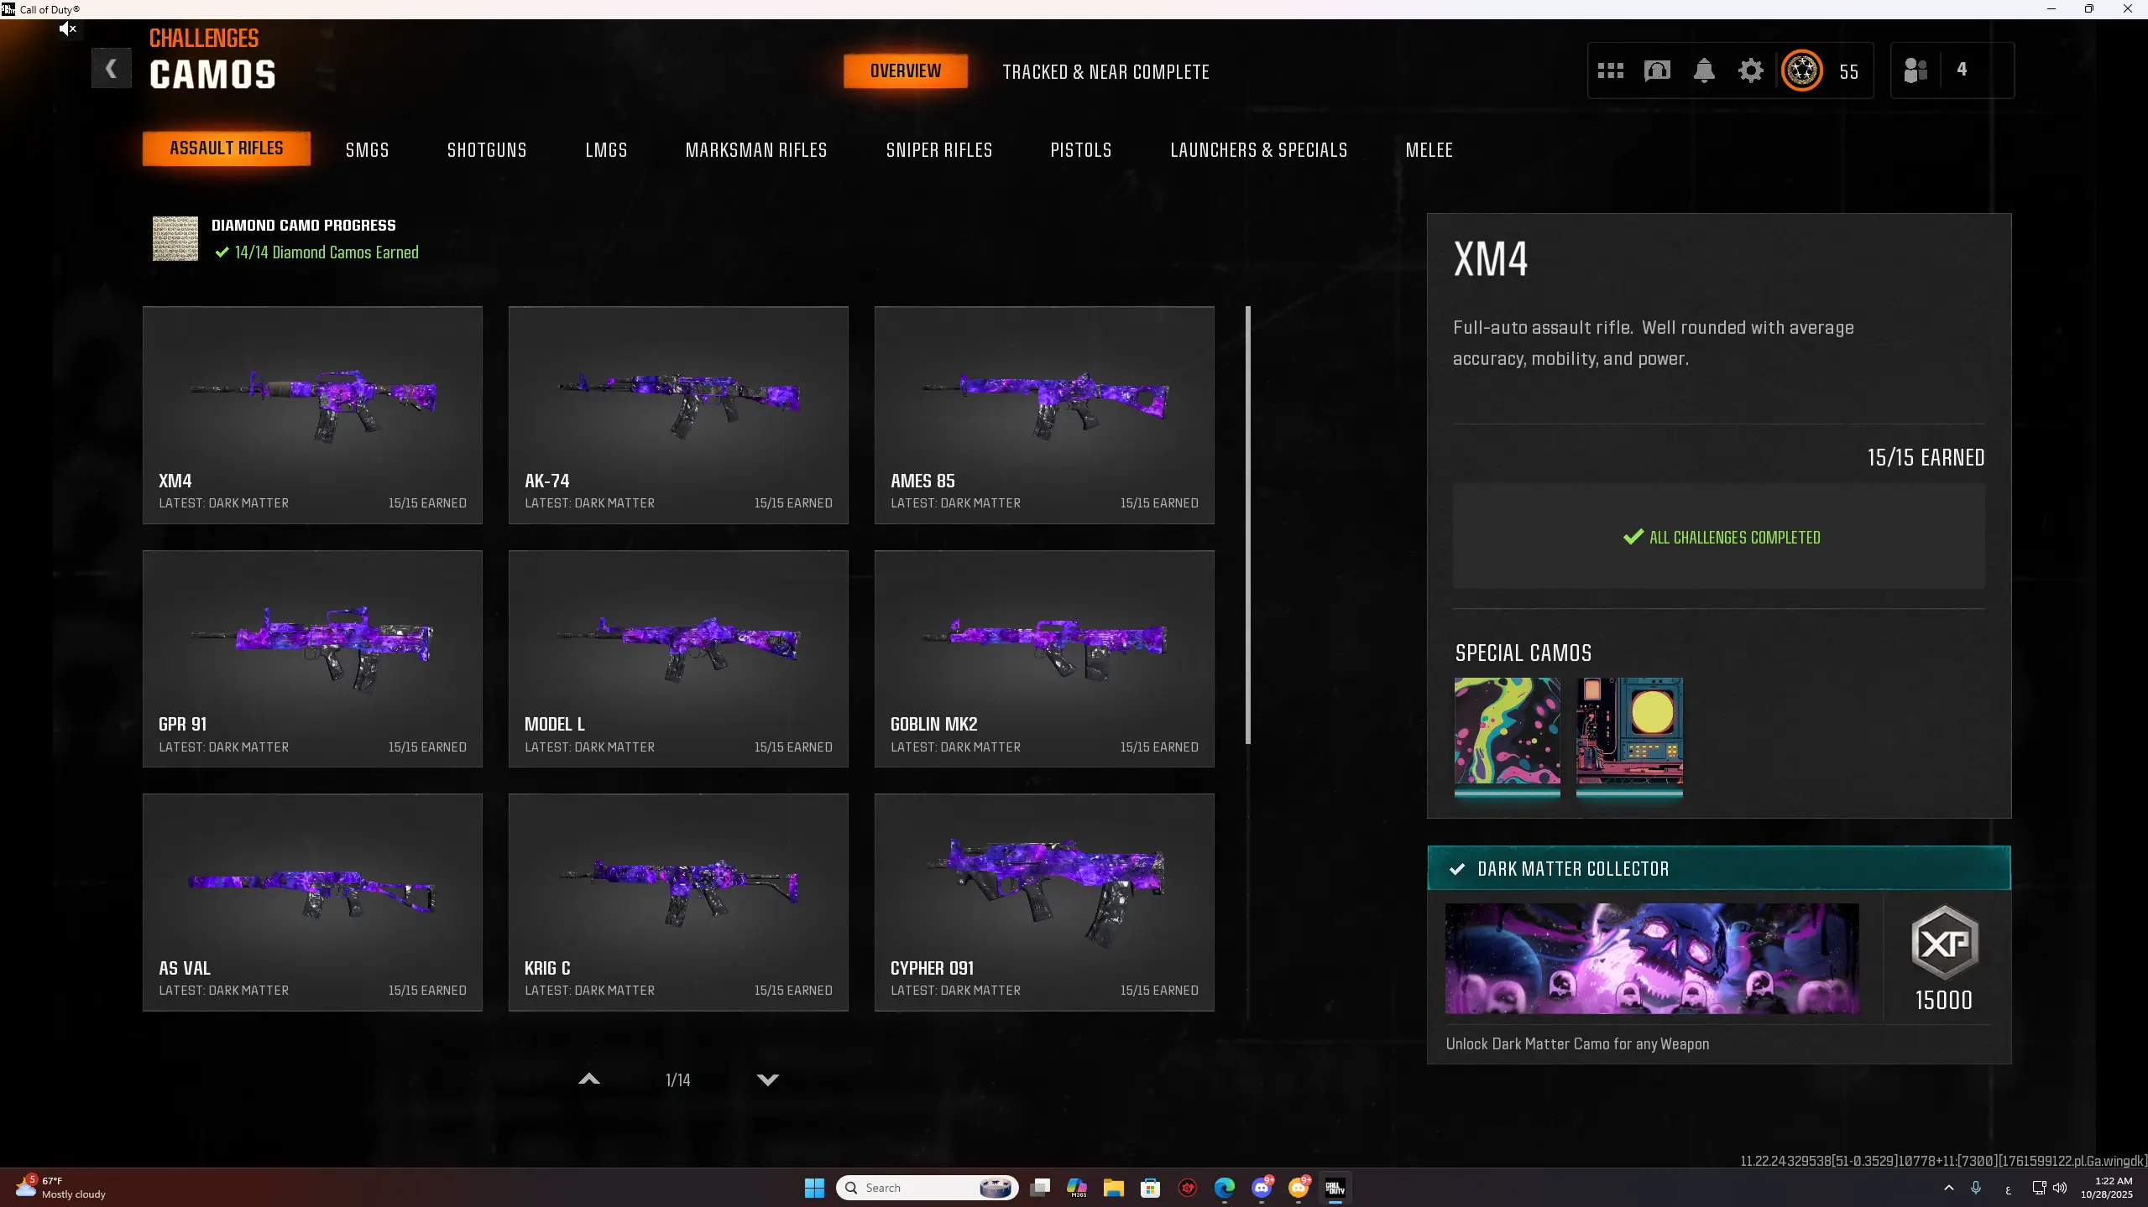Open the notifications bell

pos(1704,71)
